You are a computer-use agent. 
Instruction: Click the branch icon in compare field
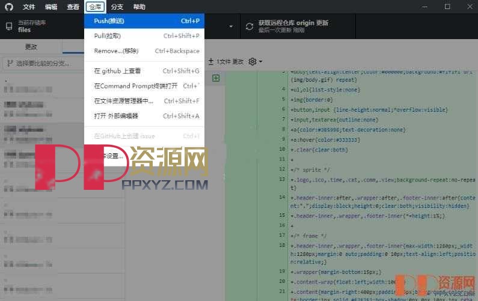coord(10,63)
